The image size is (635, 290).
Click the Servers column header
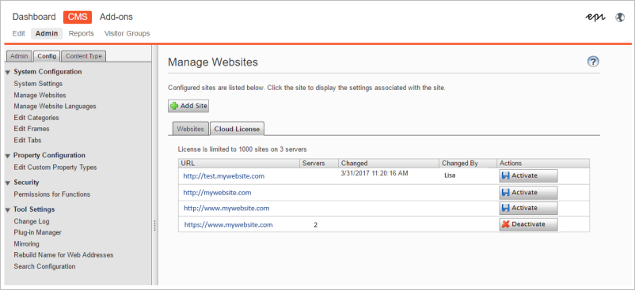tap(319, 164)
